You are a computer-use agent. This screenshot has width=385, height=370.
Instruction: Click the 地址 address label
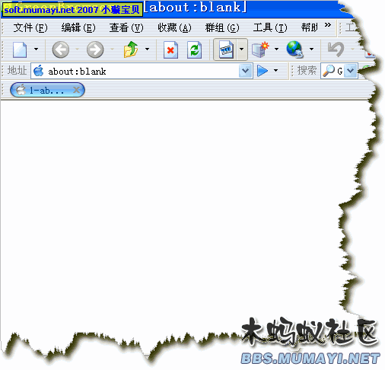click(17, 70)
